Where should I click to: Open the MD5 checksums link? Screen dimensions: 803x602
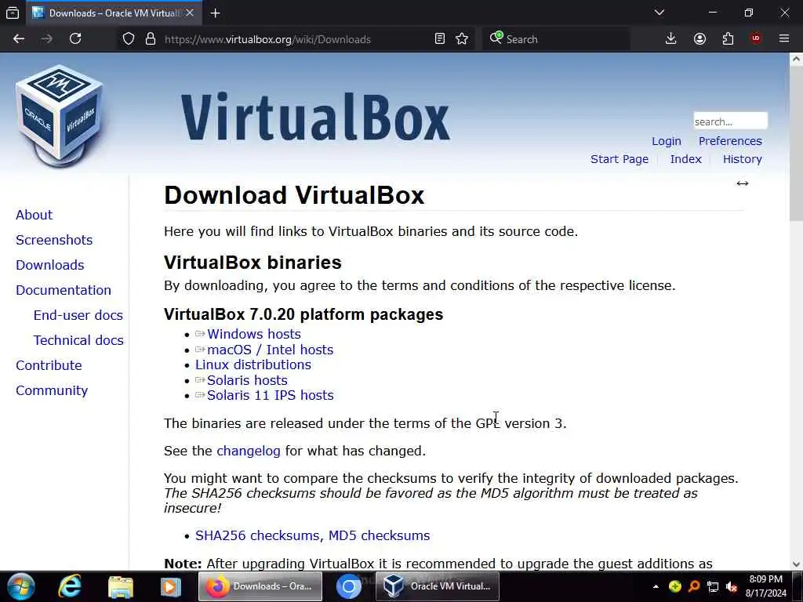click(x=379, y=535)
